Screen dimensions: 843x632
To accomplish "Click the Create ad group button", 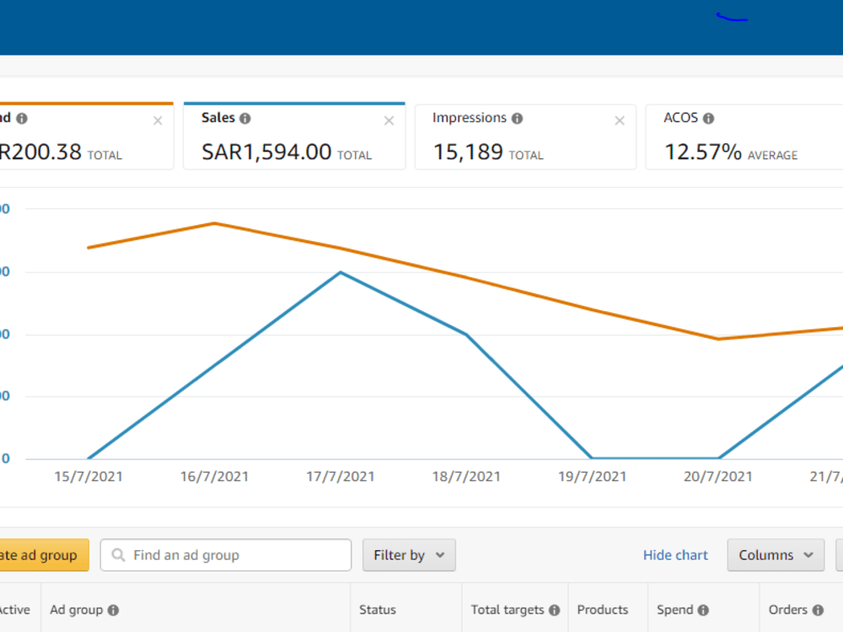I will point(44,555).
